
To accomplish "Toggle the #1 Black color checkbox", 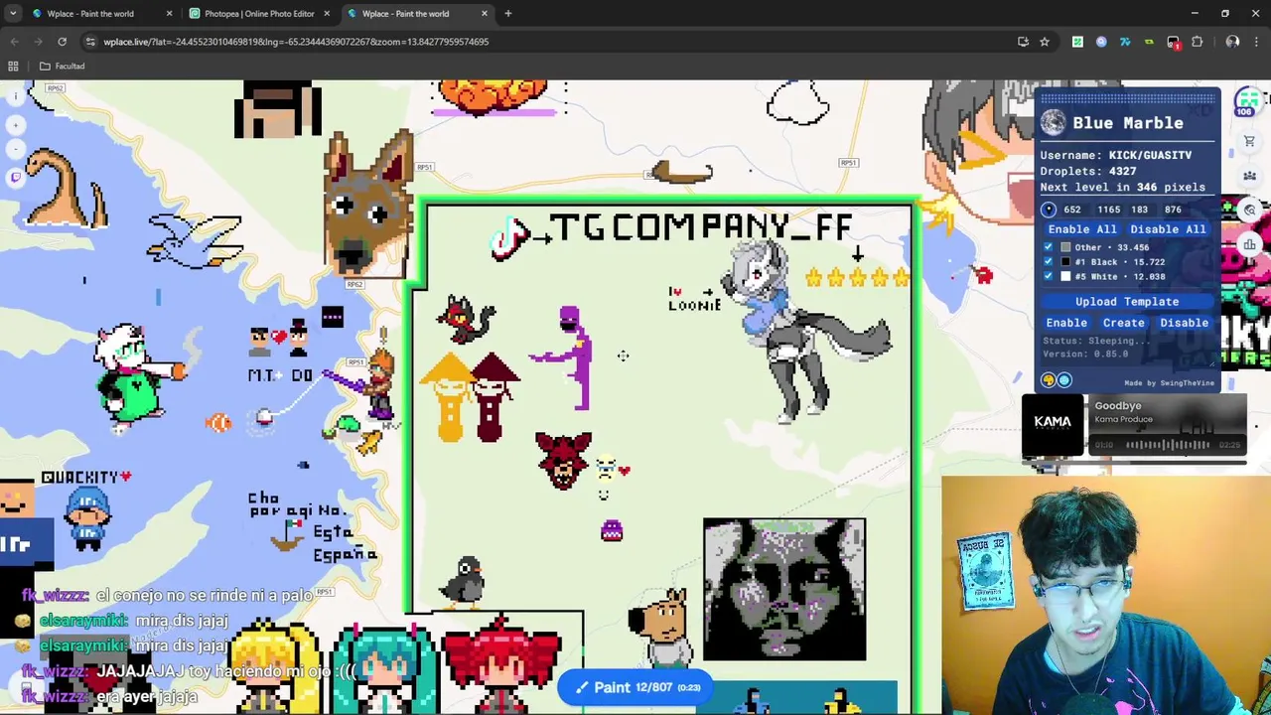I will click(1048, 262).
